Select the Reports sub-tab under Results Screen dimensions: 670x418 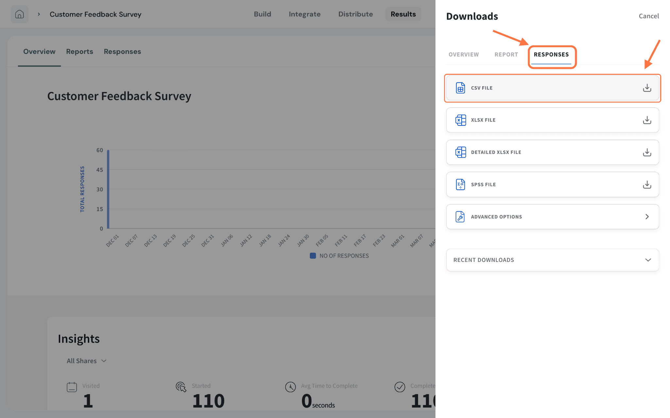tap(79, 52)
